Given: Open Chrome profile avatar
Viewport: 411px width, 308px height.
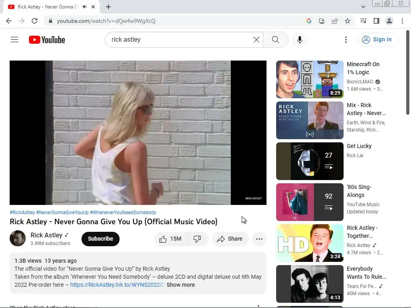Looking at the screenshot, I should tap(389, 21).
